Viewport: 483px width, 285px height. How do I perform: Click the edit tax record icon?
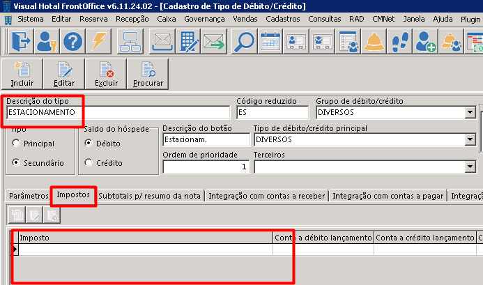pyautogui.click(x=34, y=215)
